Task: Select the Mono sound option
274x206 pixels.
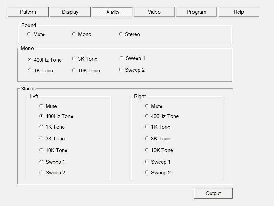Action: pyautogui.click(x=74, y=34)
